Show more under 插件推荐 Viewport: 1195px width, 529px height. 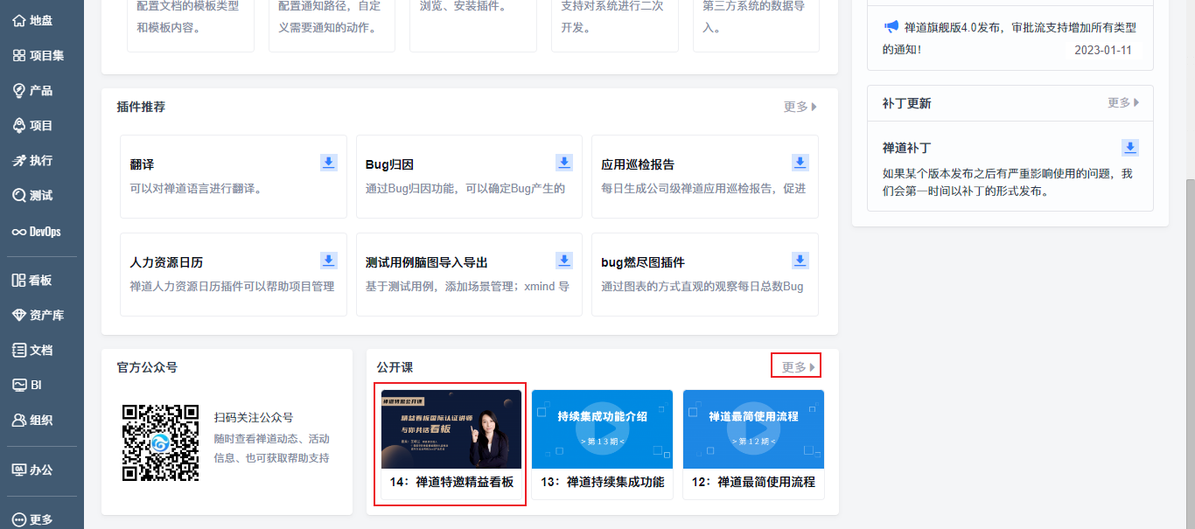click(800, 107)
